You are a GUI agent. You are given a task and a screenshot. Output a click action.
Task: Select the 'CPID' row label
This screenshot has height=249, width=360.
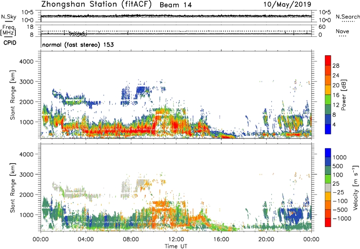[x=10, y=43]
